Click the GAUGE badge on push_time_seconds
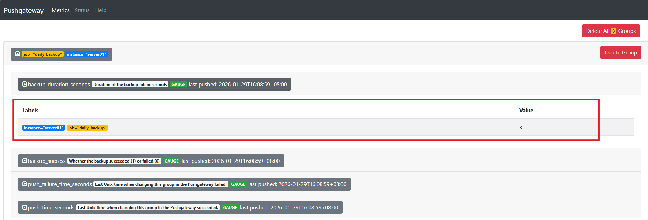 coord(230,208)
